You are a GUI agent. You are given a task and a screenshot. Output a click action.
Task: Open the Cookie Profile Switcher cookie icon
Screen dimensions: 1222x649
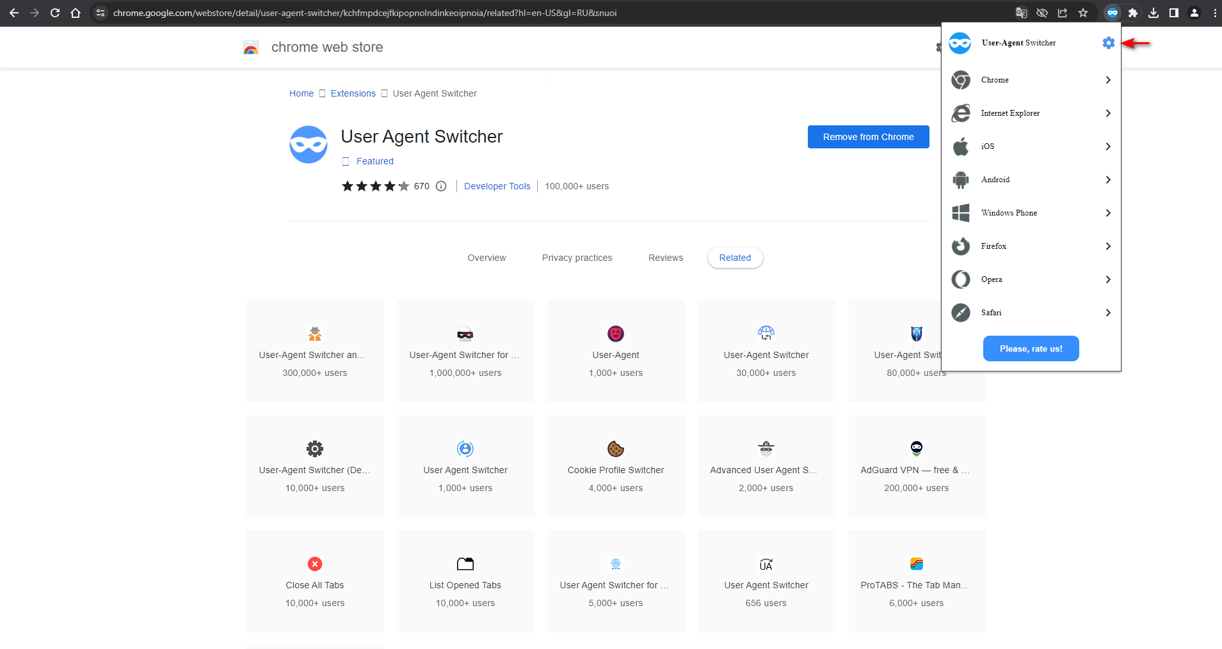[616, 449]
